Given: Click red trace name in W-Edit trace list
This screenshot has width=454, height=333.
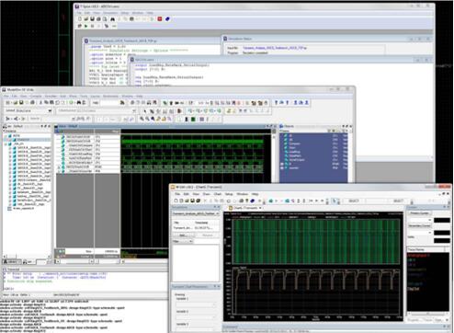Looking at the screenshot, I should (x=418, y=256).
